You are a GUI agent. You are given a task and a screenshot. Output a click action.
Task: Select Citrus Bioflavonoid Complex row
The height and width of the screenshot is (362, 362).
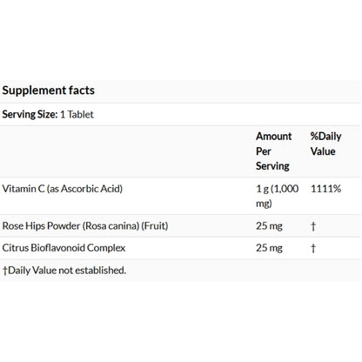coord(180,248)
